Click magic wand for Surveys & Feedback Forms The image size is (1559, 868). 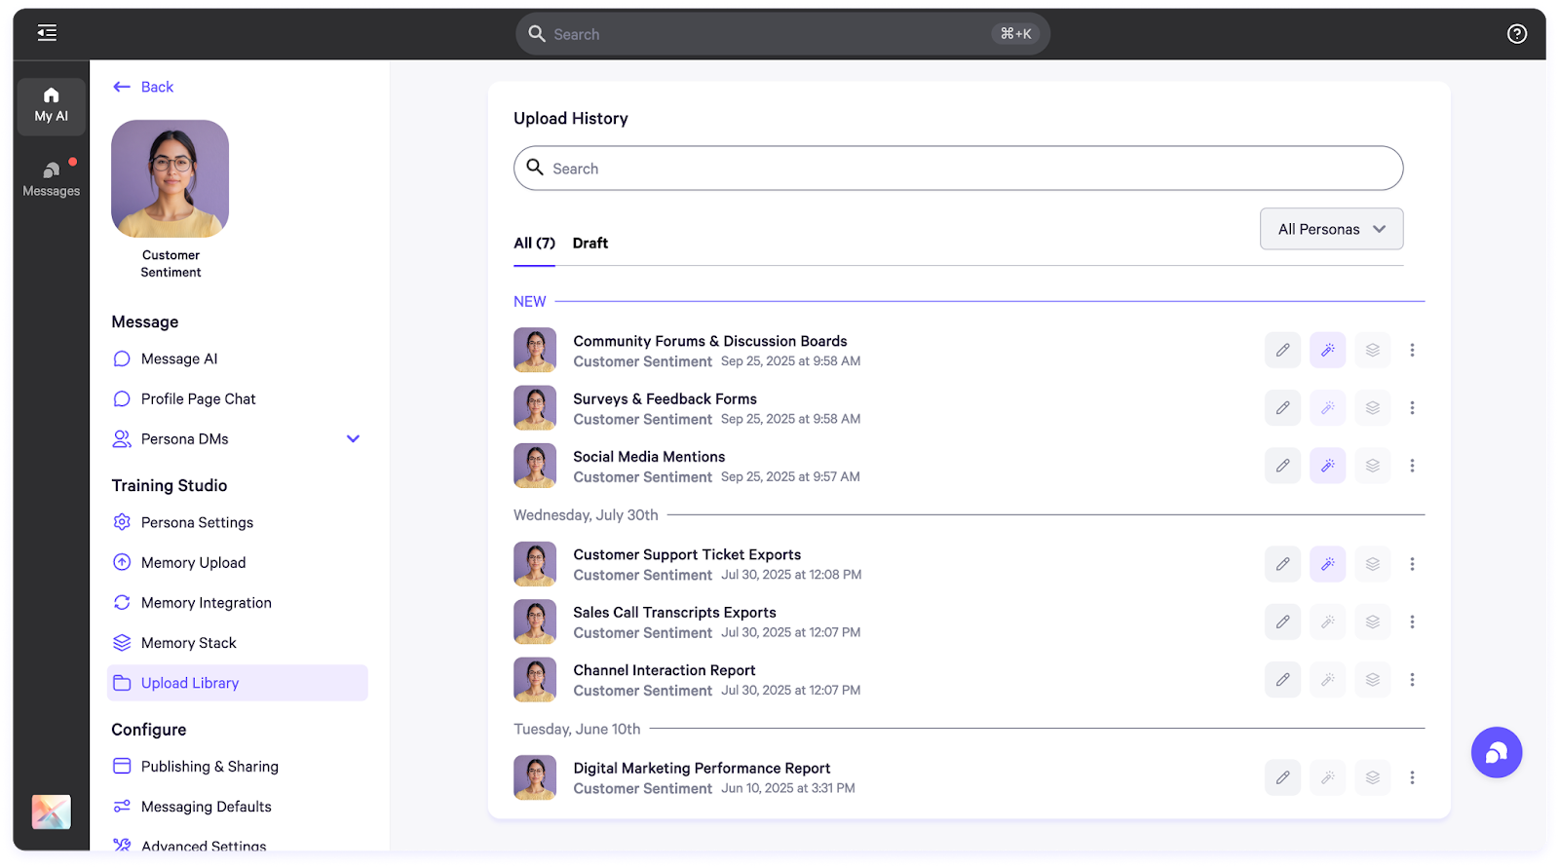coord(1327,407)
